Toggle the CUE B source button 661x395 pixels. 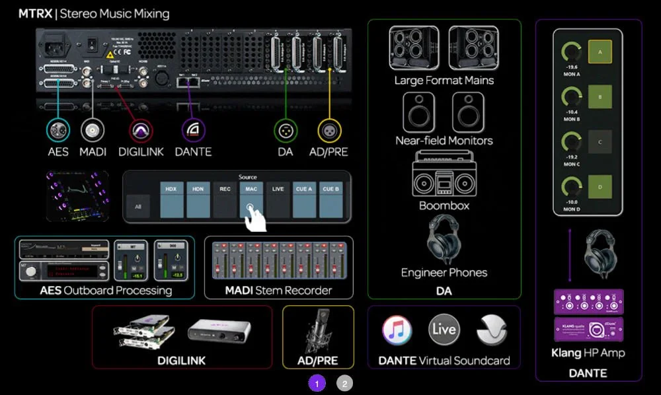pyautogui.click(x=331, y=199)
